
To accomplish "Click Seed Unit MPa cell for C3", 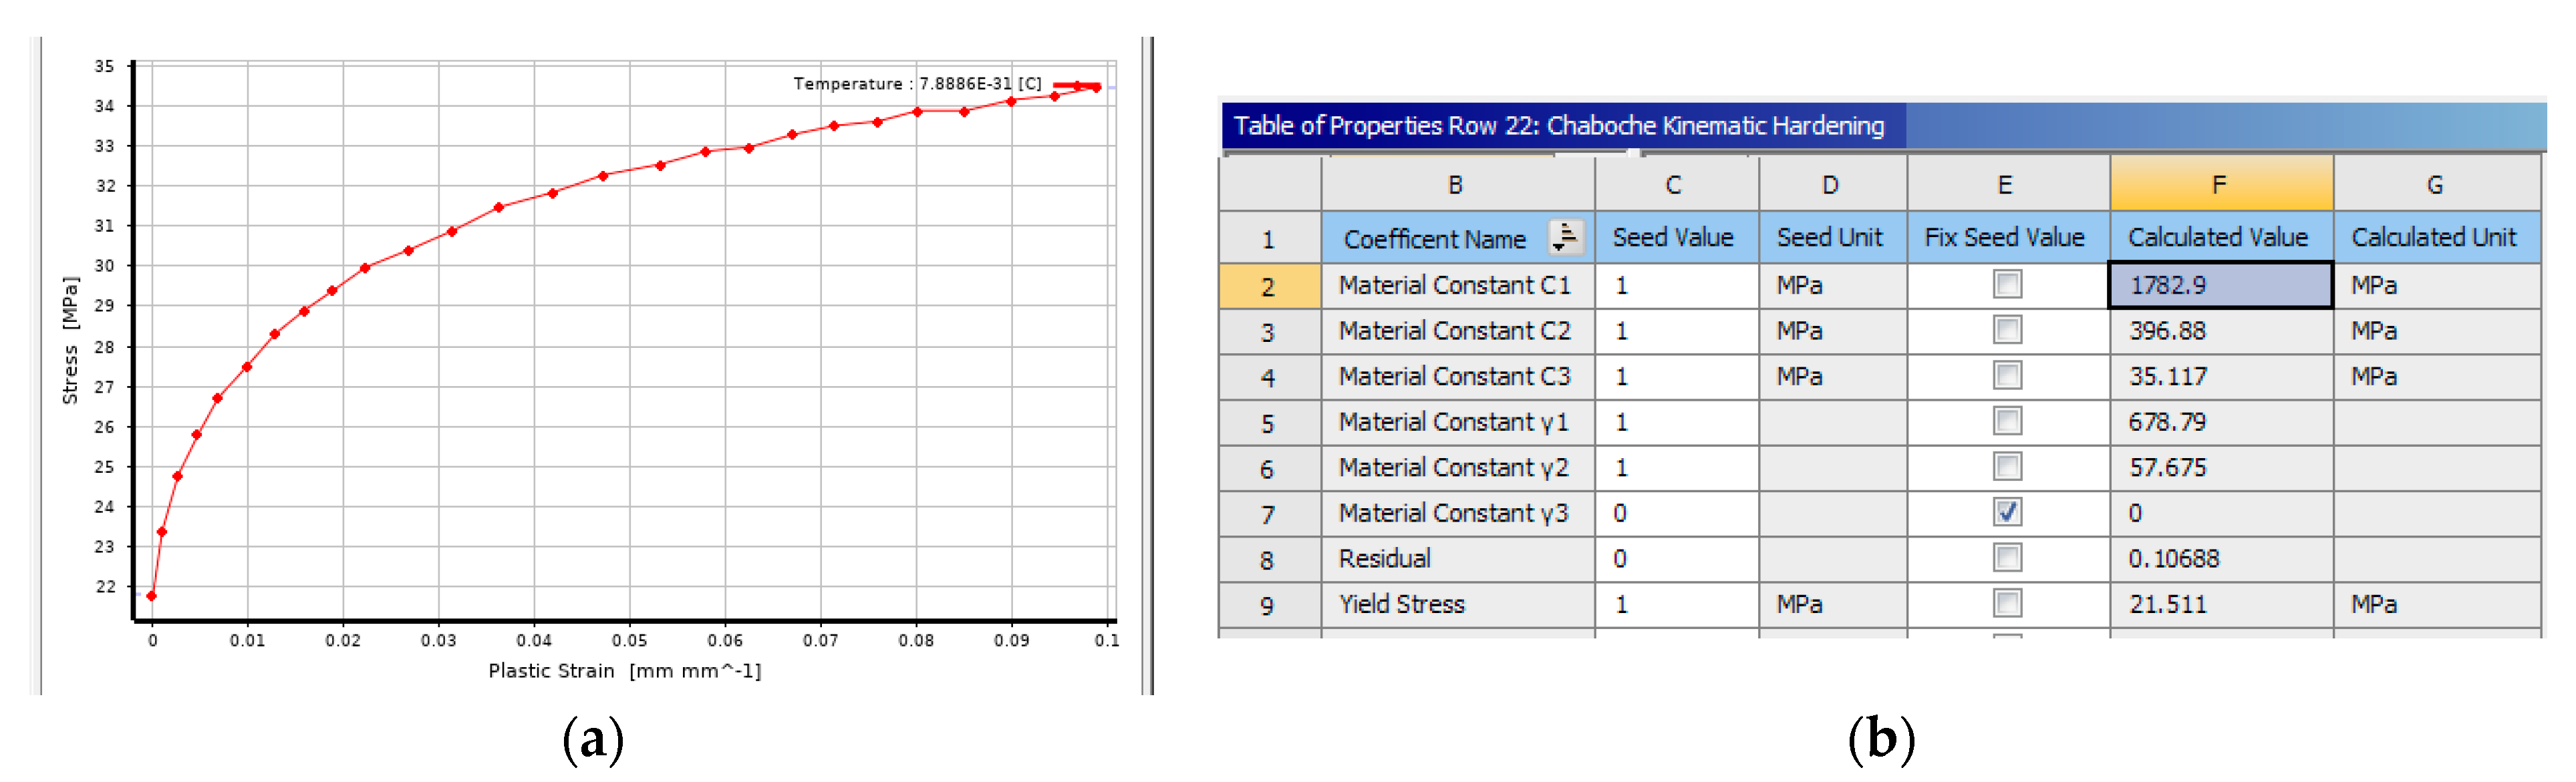I will point(1831,376).
